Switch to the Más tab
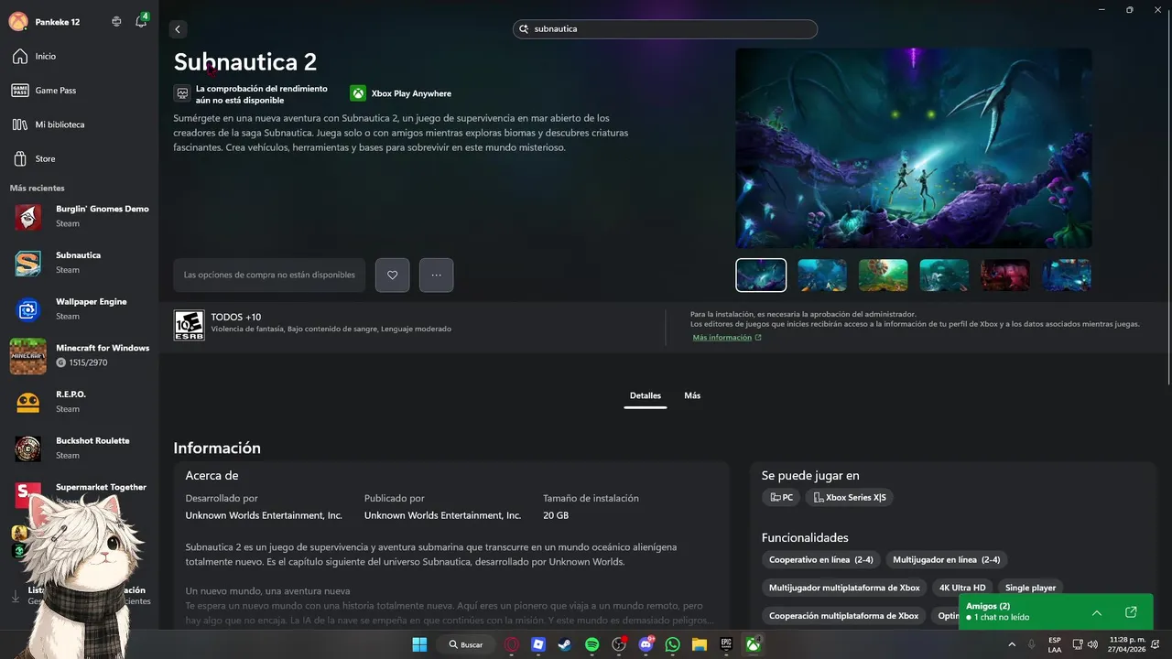The width and height of the screenshot is (1172, 659). coord(692,395)
